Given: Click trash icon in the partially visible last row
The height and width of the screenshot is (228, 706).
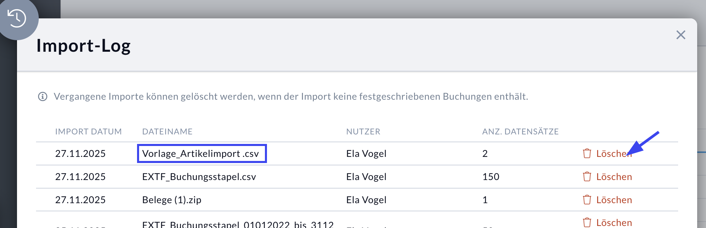Looking at the screenshot, I should tap(587, 223).
